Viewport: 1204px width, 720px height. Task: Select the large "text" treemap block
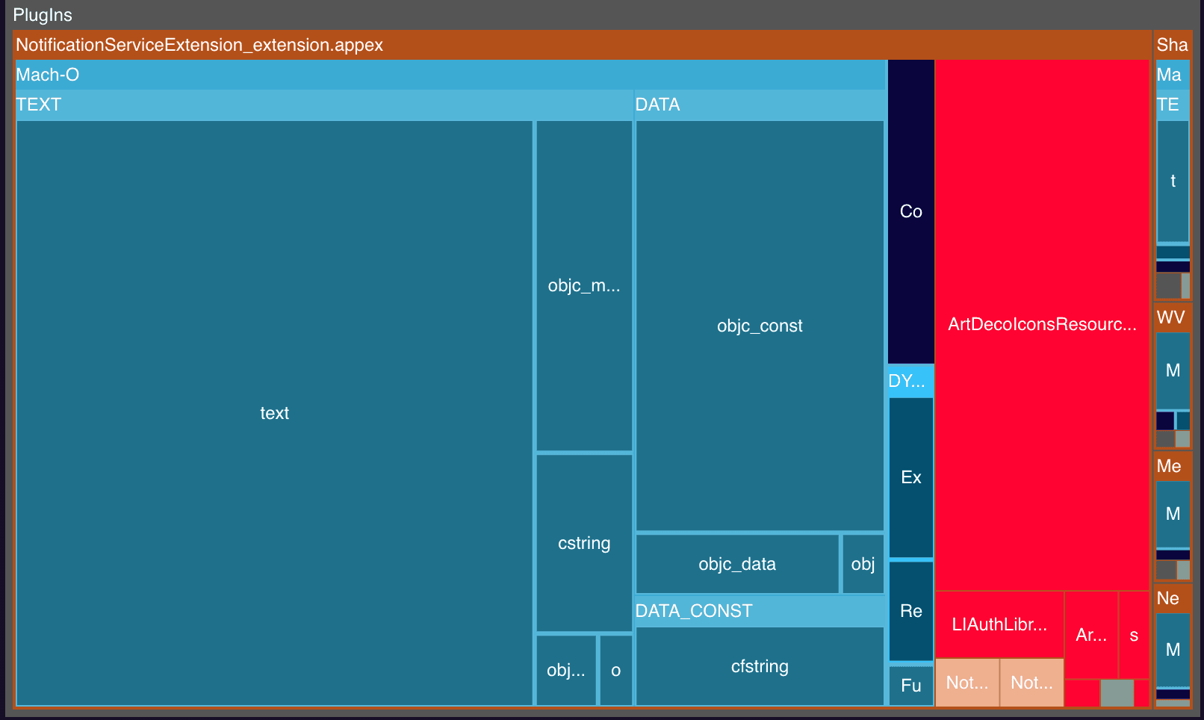274,413
